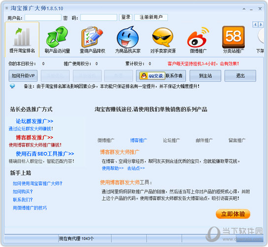This screenshot has height=247, width=268.
Task: Click the 博客群发大师推广 orange heading
Action: coord(120,152)
